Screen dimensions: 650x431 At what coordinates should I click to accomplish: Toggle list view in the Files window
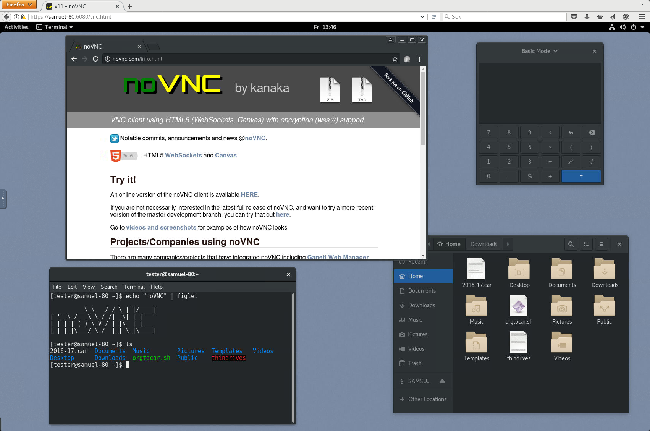586,244
